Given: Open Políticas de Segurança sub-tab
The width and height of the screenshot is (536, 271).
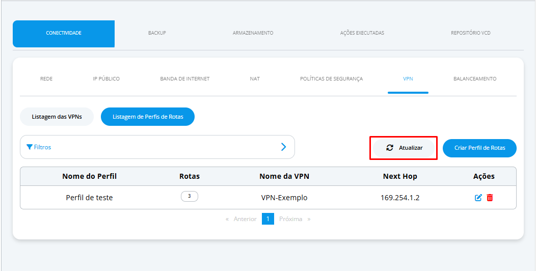Looking at the screenshot, I should [x=331, y=78].
